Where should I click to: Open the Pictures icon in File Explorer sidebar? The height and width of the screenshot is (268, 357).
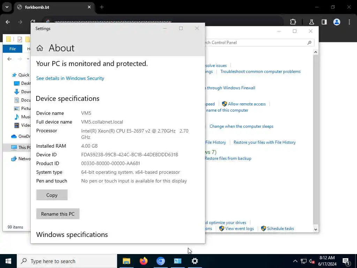tap(17, 109)
